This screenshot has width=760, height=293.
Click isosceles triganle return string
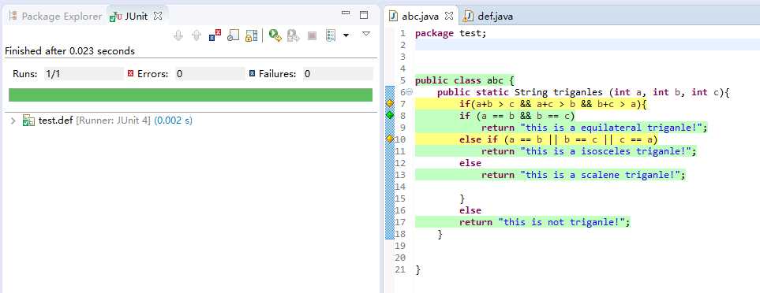point(605,151)
